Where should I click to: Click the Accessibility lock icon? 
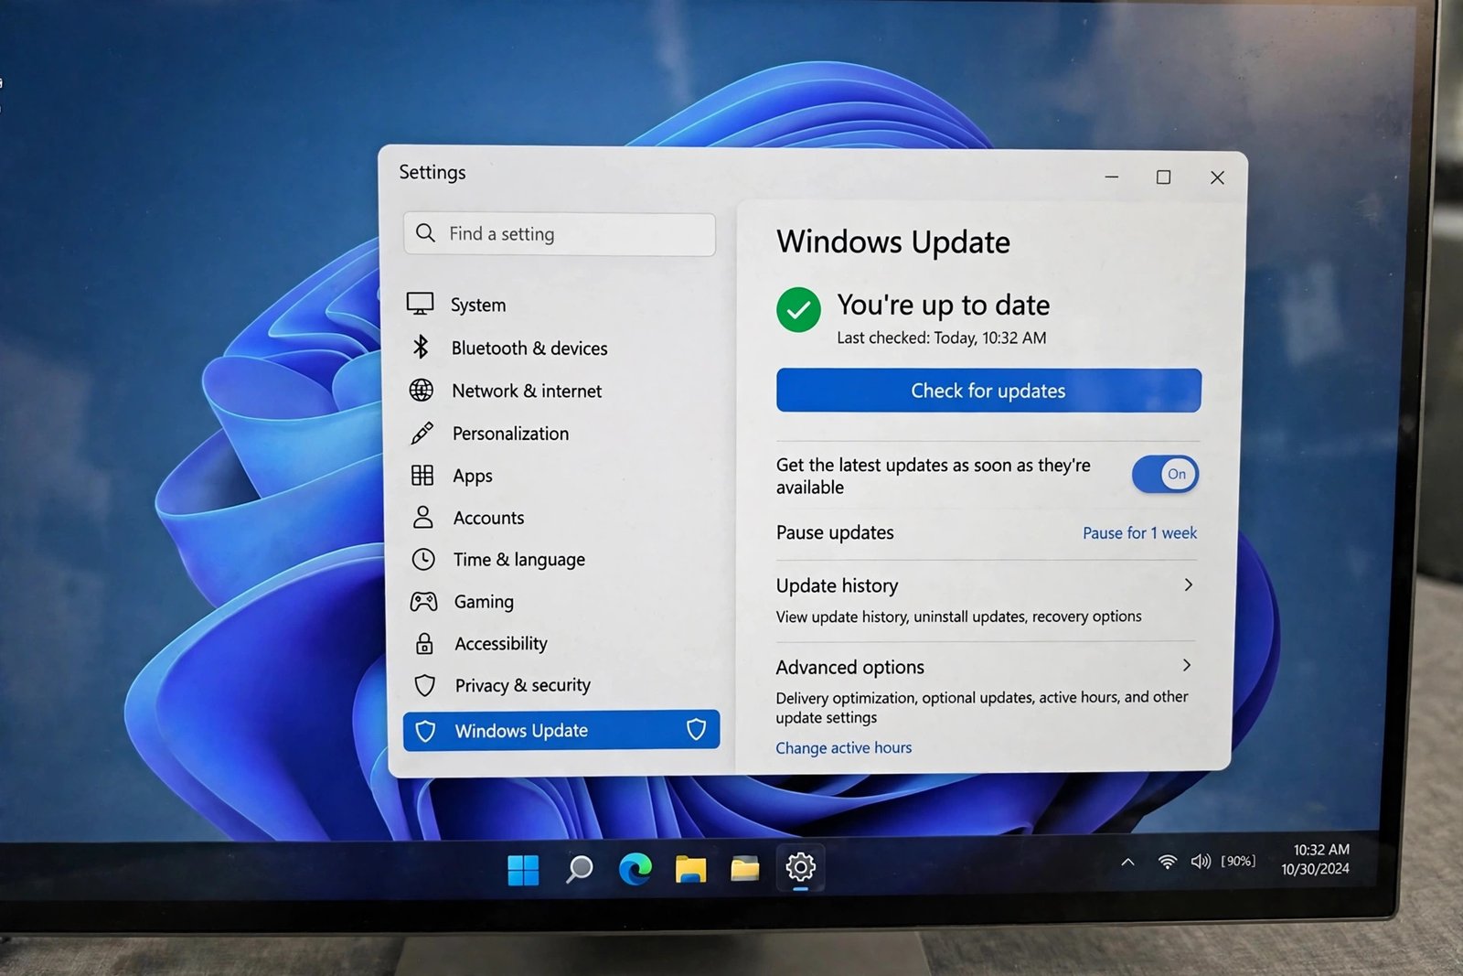[424, 643]
